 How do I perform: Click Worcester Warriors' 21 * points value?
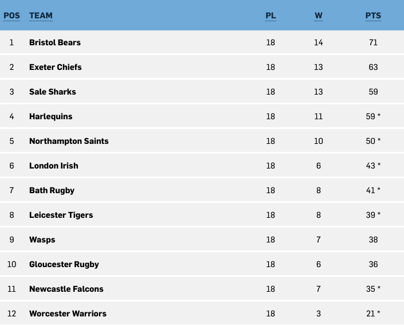[x=373, y=314]
